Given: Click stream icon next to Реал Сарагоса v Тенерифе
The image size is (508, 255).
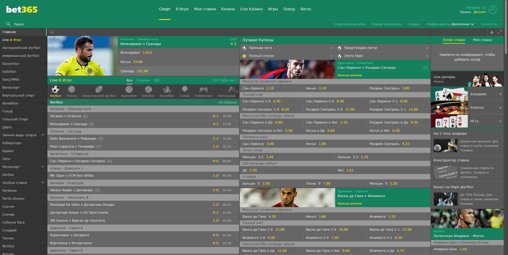Looking at the screenshot, I should (98, 147).
